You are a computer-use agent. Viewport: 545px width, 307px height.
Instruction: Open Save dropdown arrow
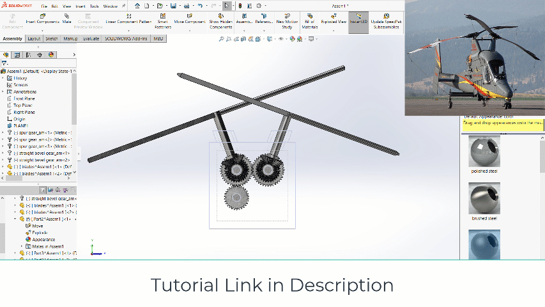[180, 6]
